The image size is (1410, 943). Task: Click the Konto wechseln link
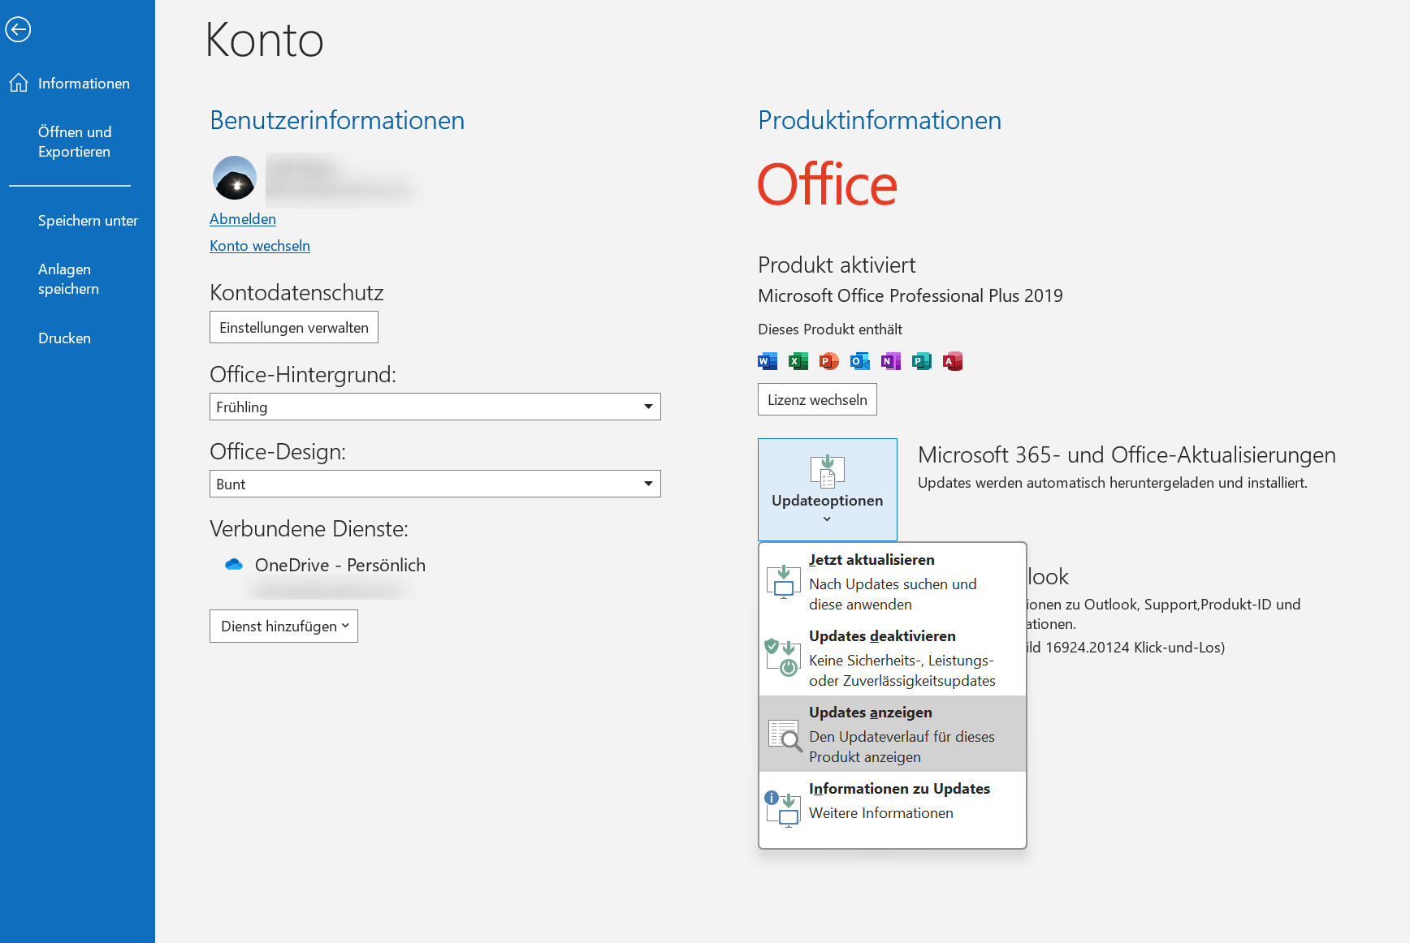(260, 246)
